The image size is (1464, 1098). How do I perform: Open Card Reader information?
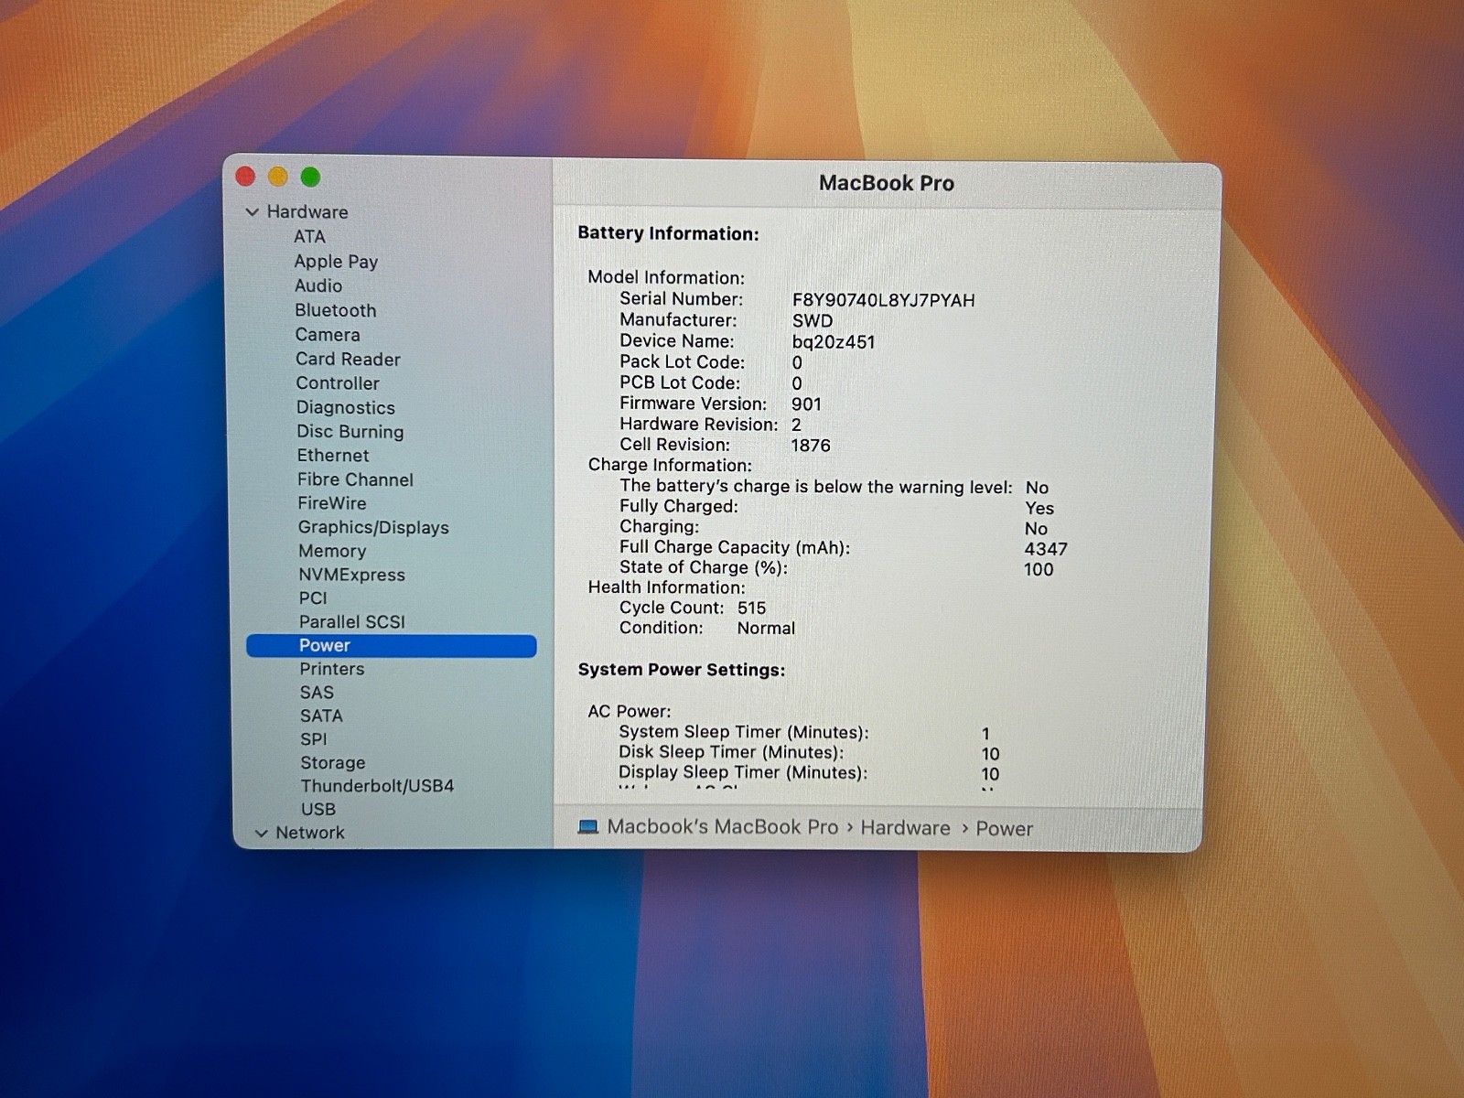[x=348, y=360]
